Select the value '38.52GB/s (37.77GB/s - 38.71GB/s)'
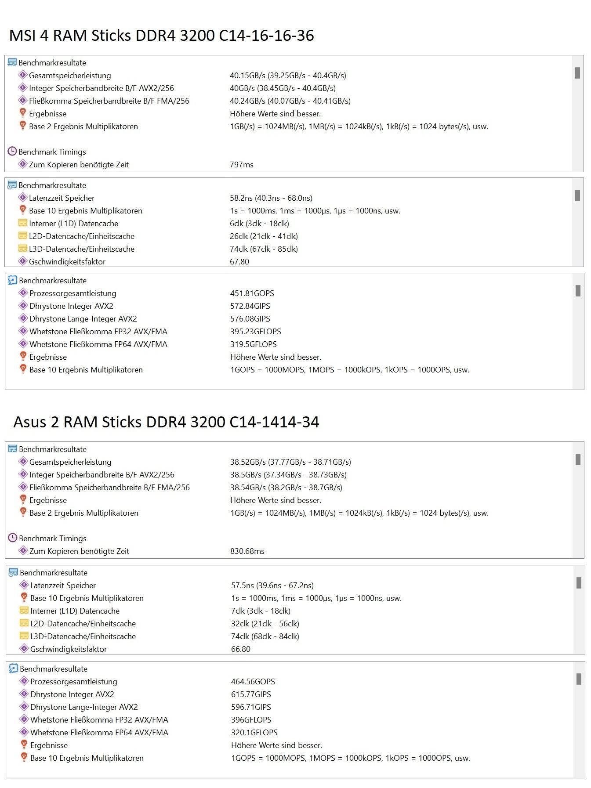The image size is (591, 788). (x=290, y=462)
